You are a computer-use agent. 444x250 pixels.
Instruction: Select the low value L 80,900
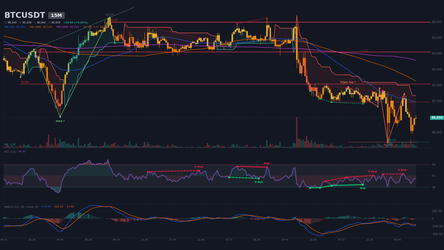[40, 22]
